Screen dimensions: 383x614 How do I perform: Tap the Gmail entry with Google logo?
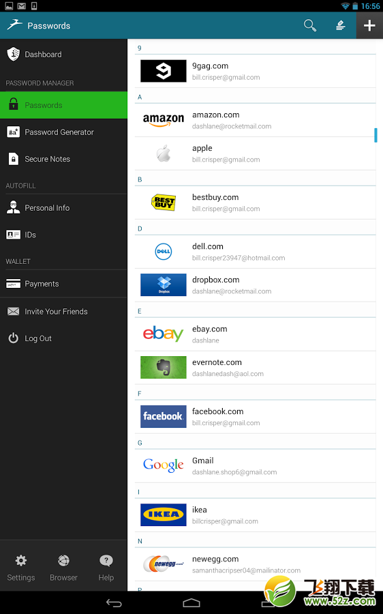(255, 466)
